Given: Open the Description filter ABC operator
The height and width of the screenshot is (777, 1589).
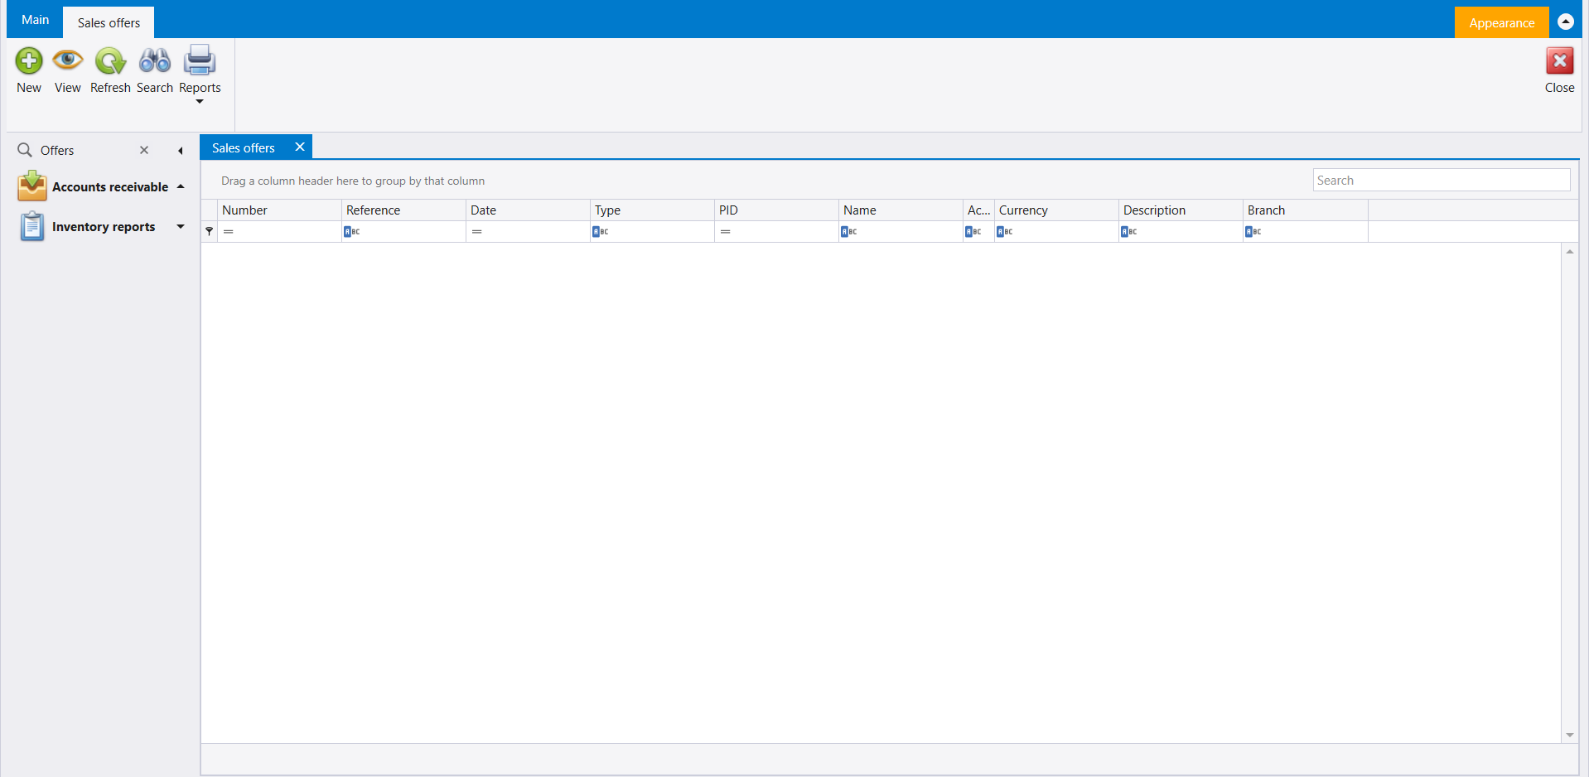Looking at the screenshot, I should 1128,232.
